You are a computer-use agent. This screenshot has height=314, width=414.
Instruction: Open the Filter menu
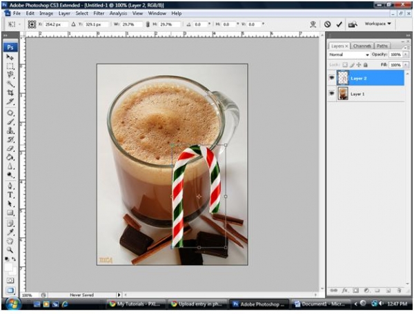coord(99,13)
